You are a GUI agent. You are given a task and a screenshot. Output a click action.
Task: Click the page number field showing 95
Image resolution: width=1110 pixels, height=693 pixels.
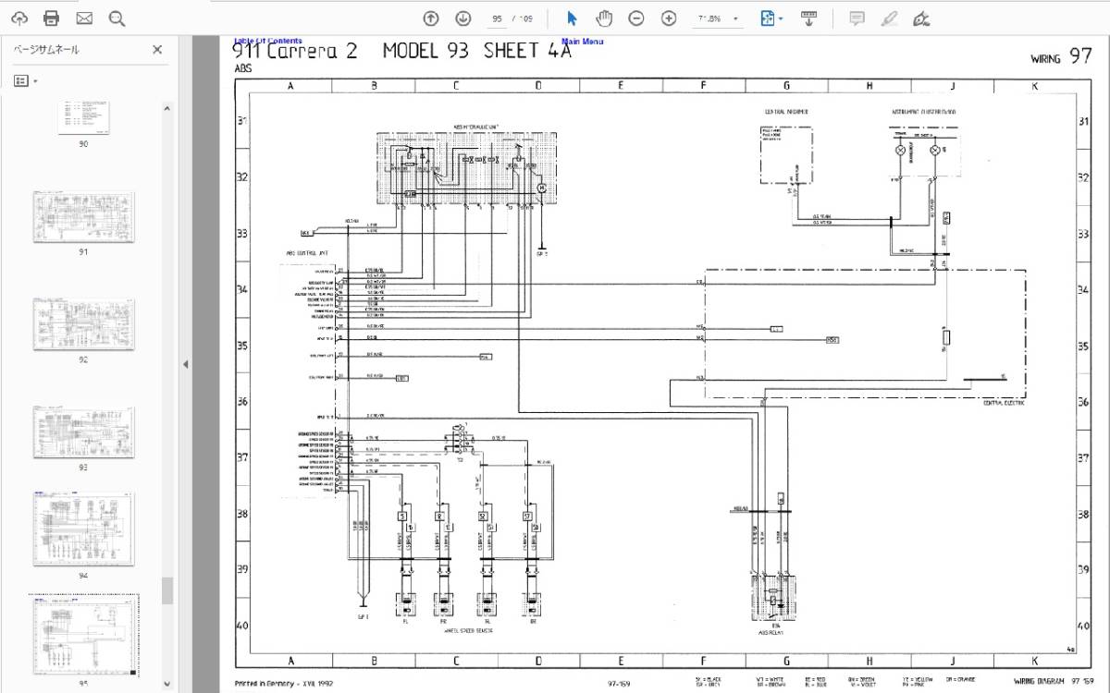click(x=498, y=18)
